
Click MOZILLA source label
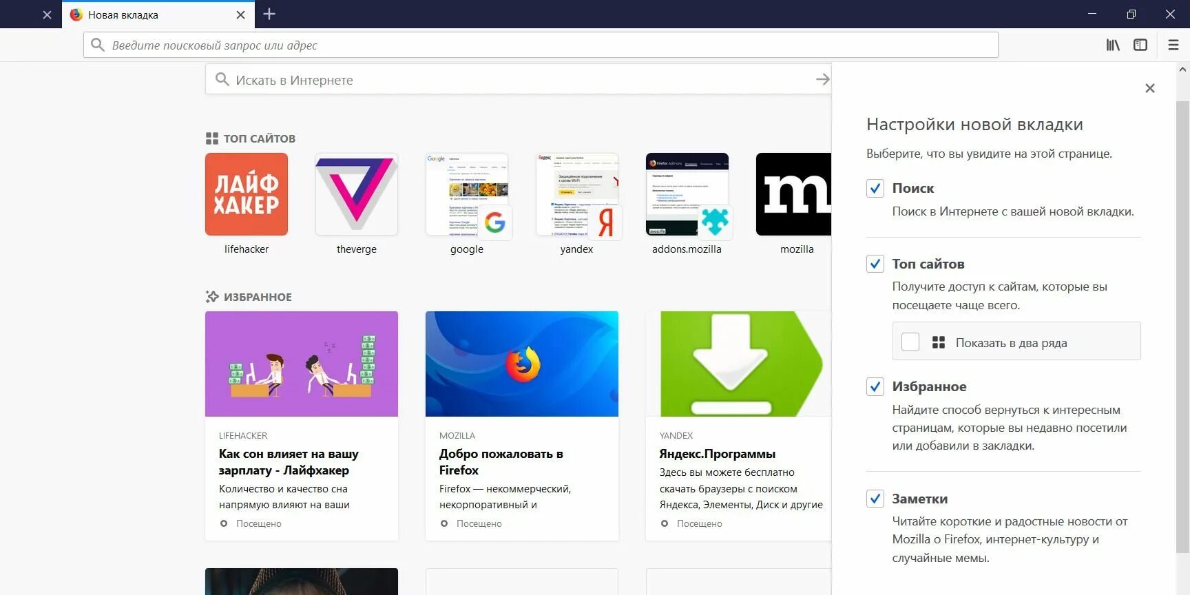[x=457, y=435]
